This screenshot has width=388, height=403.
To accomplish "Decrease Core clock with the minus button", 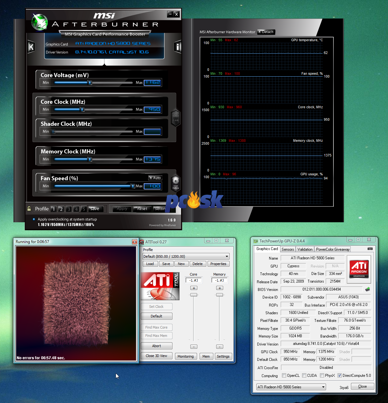I will [x=194, y=347].
